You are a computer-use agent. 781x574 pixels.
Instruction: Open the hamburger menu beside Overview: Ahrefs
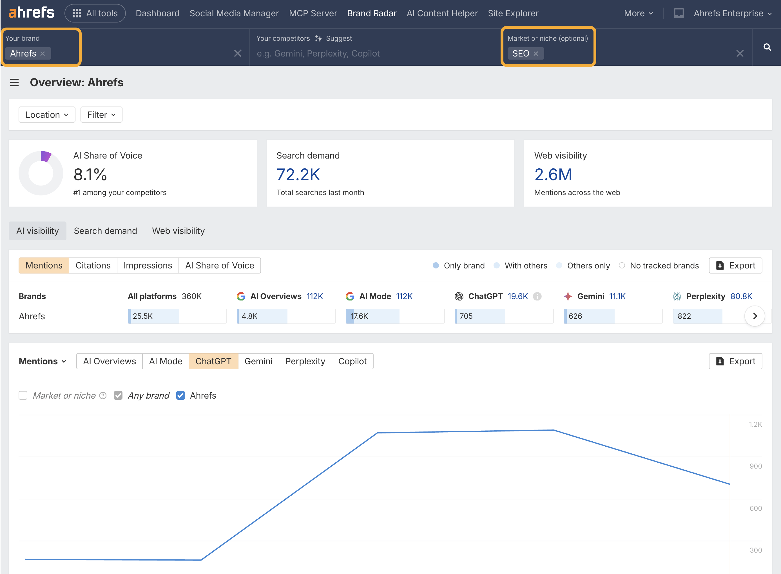14,82
